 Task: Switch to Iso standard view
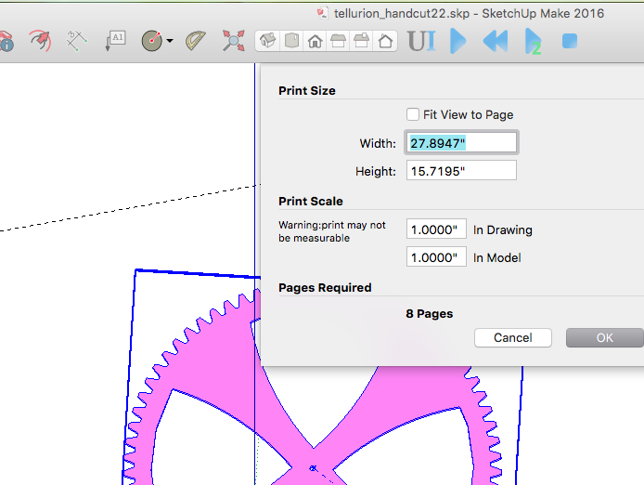pos(267,41)
